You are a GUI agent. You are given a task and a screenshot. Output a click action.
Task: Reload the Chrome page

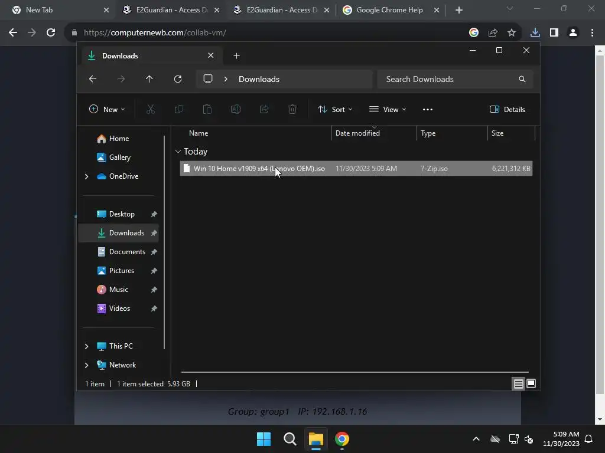click(x=51, y=33)
